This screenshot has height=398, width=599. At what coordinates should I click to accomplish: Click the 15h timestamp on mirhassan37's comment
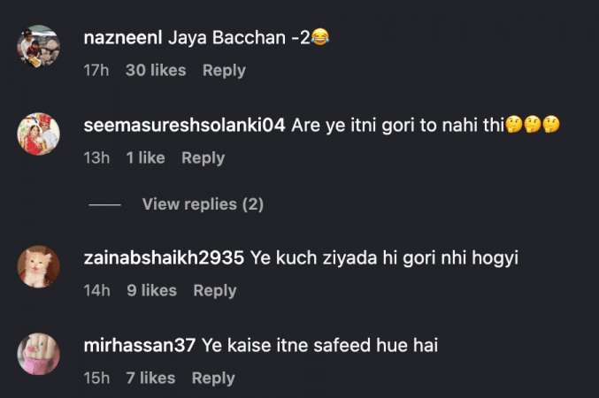click(x=96, y=378)
